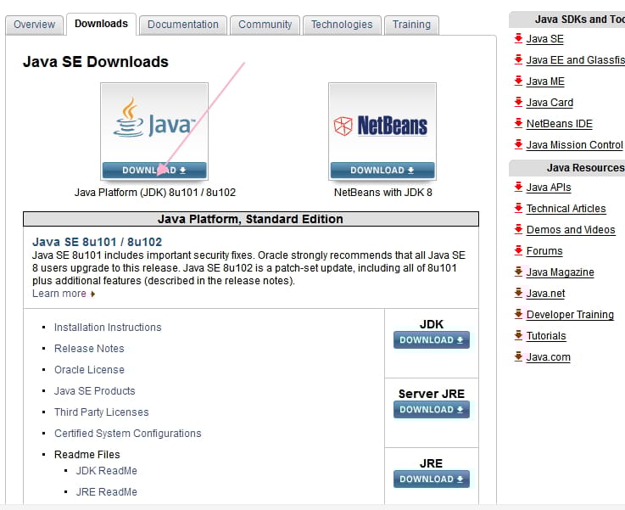This screenshot has width=625, height=510.
Task: Open the Community tab
Action: [265, 25]
